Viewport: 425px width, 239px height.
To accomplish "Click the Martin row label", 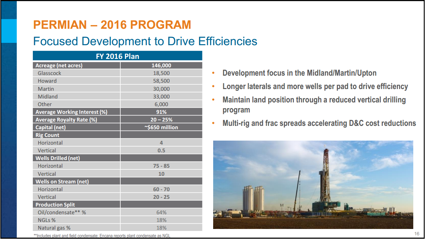I will point(46,89).
